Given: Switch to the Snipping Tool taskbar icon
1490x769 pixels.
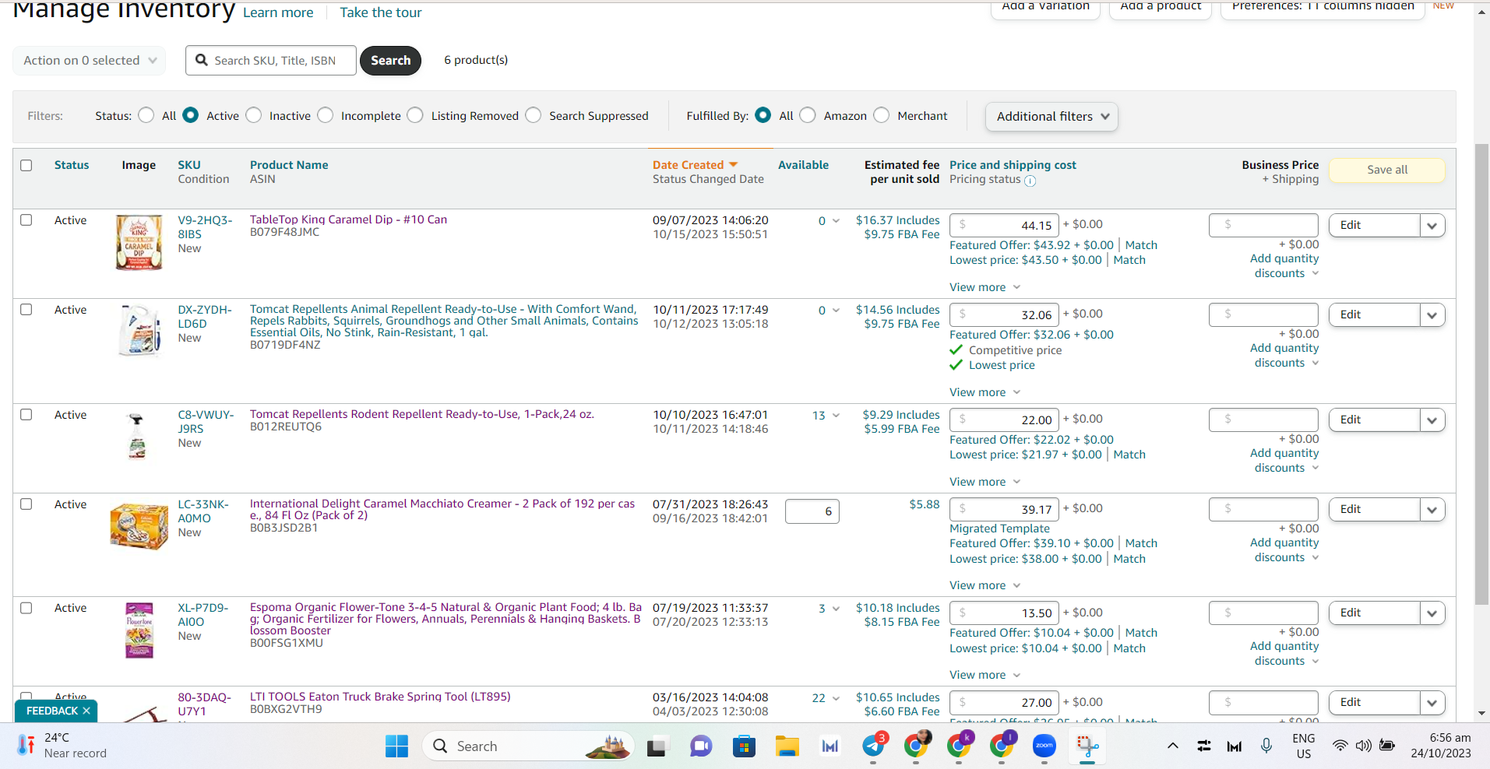Looking at the screenshot, I should 1087,746.
